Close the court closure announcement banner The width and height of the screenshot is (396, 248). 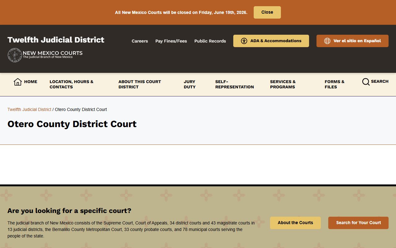(267, 12)
